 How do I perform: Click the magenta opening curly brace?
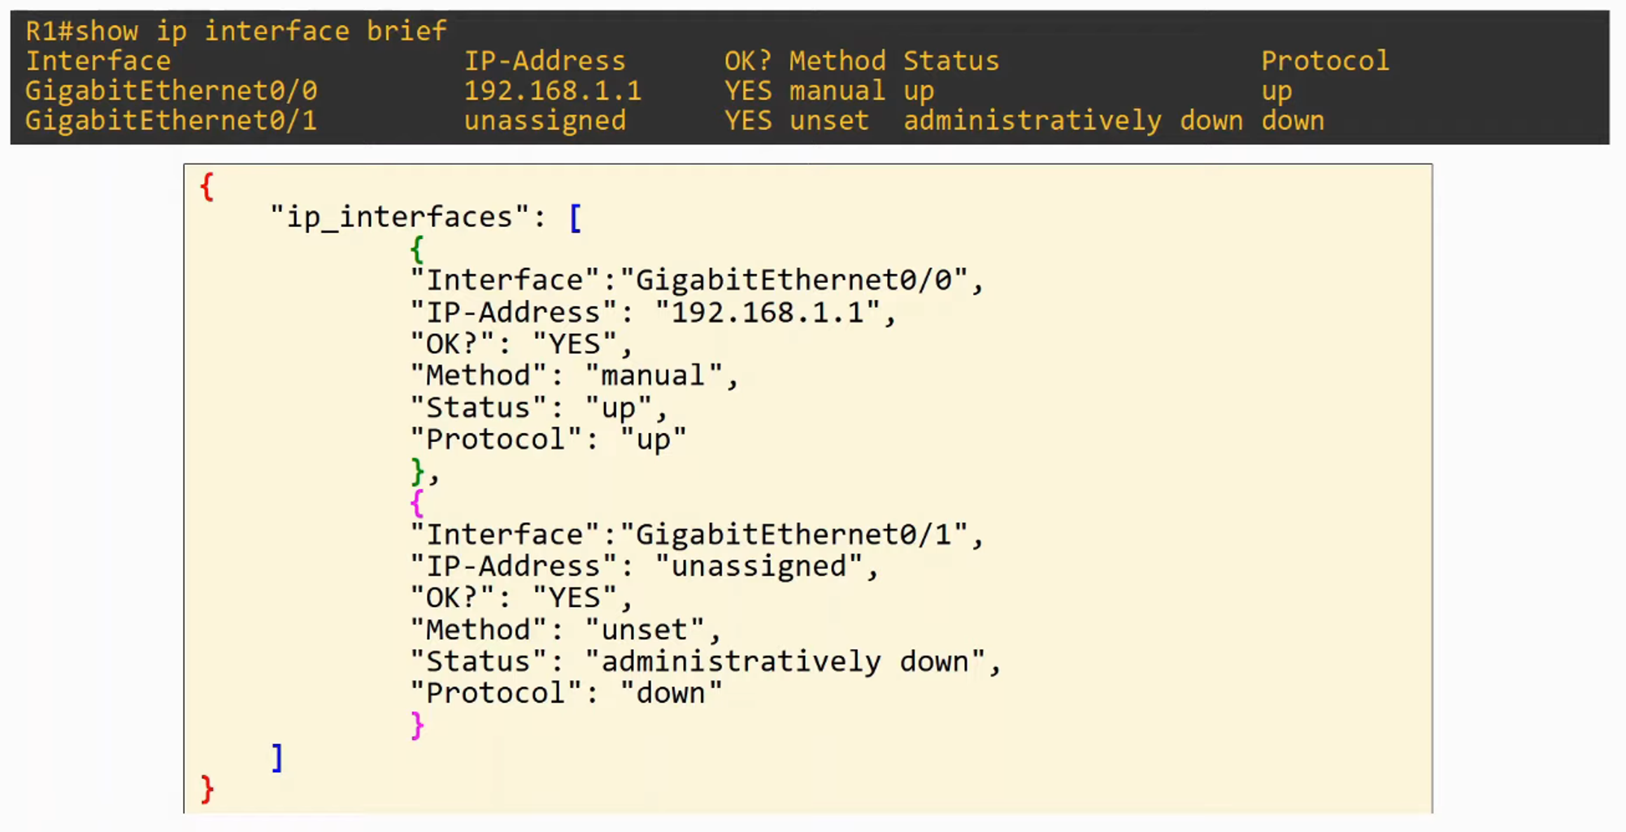pyautogui.click(x=417, y=504)
